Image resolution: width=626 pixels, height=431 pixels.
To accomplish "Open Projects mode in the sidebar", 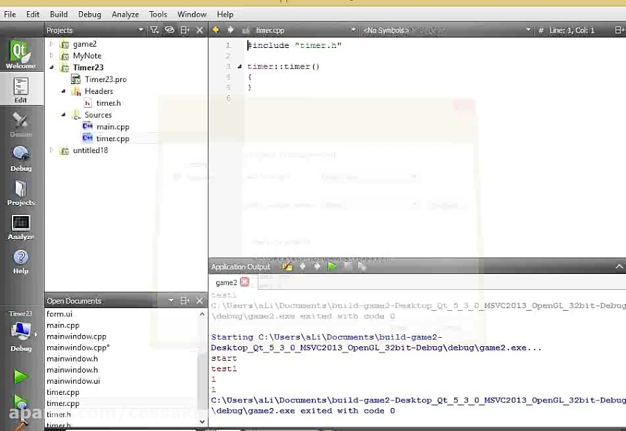I will coord(20,192).
